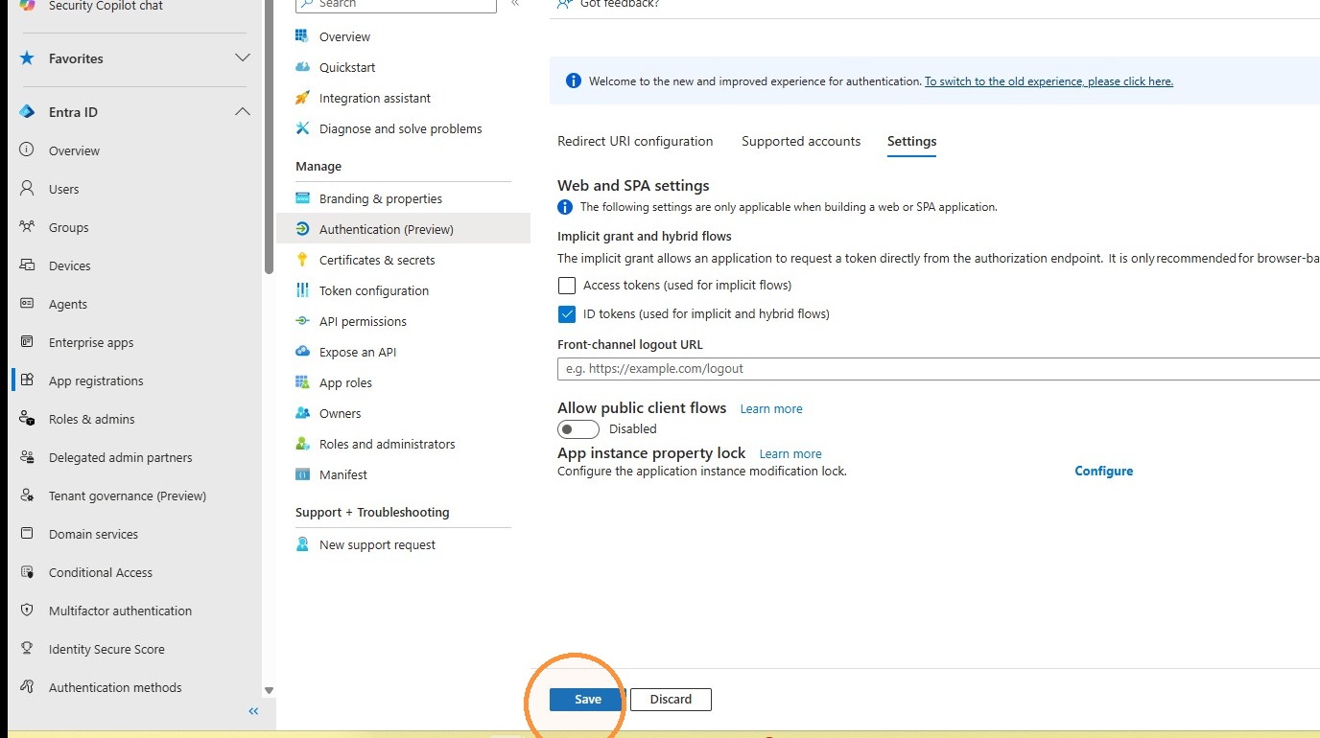Select Authentication (Preview) menu item
1320x738 pixels.
[x=403, y=229]
